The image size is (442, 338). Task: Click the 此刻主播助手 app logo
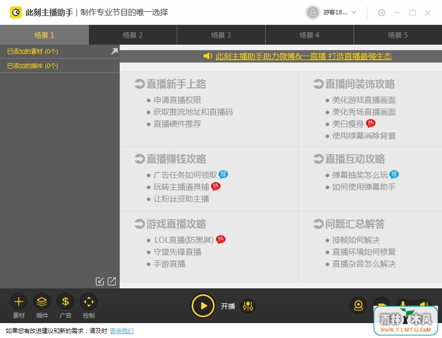pyautogui.click(x=16, y=12)
